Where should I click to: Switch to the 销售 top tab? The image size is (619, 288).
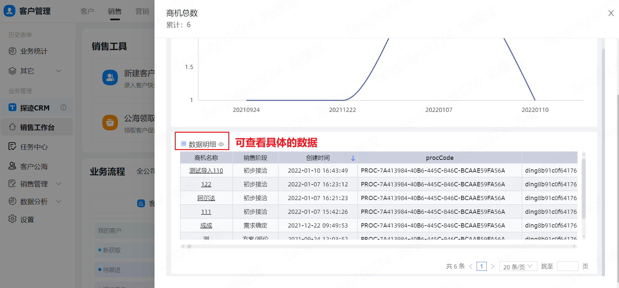click(x=115, y=11)
